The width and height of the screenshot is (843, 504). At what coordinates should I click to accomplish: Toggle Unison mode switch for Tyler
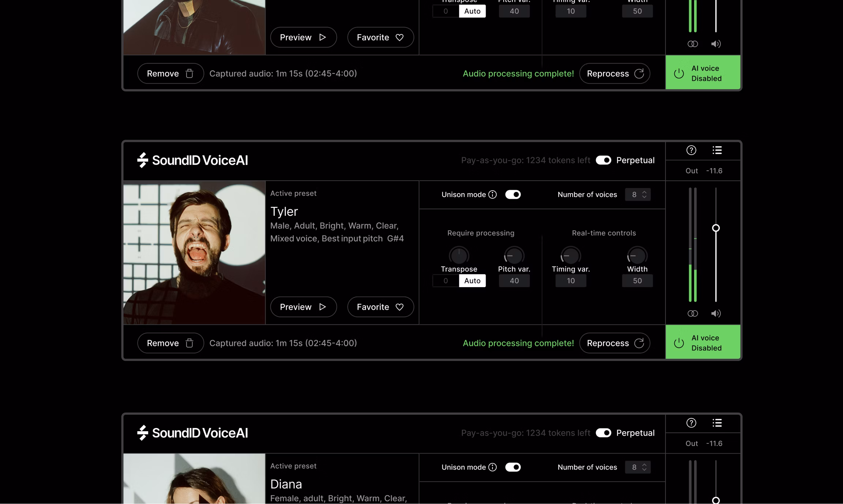click(513, 195)
